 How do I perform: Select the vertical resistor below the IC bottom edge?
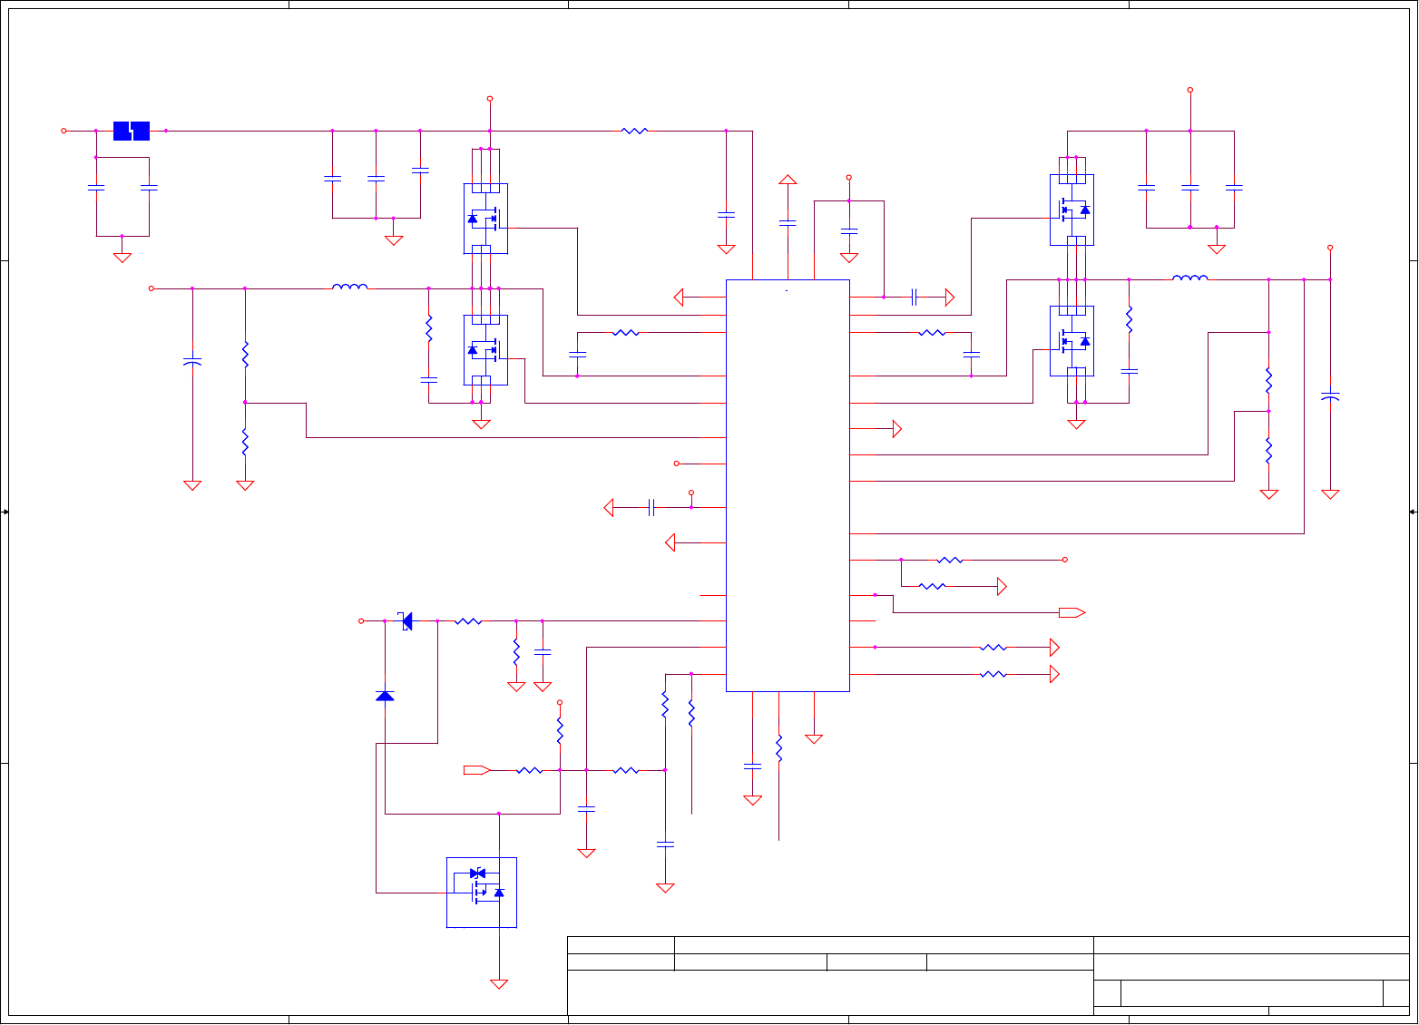tap(778, 748)
